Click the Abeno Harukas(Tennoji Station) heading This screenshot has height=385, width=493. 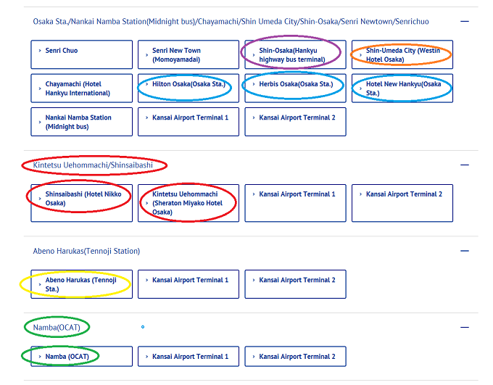point(86,251)
